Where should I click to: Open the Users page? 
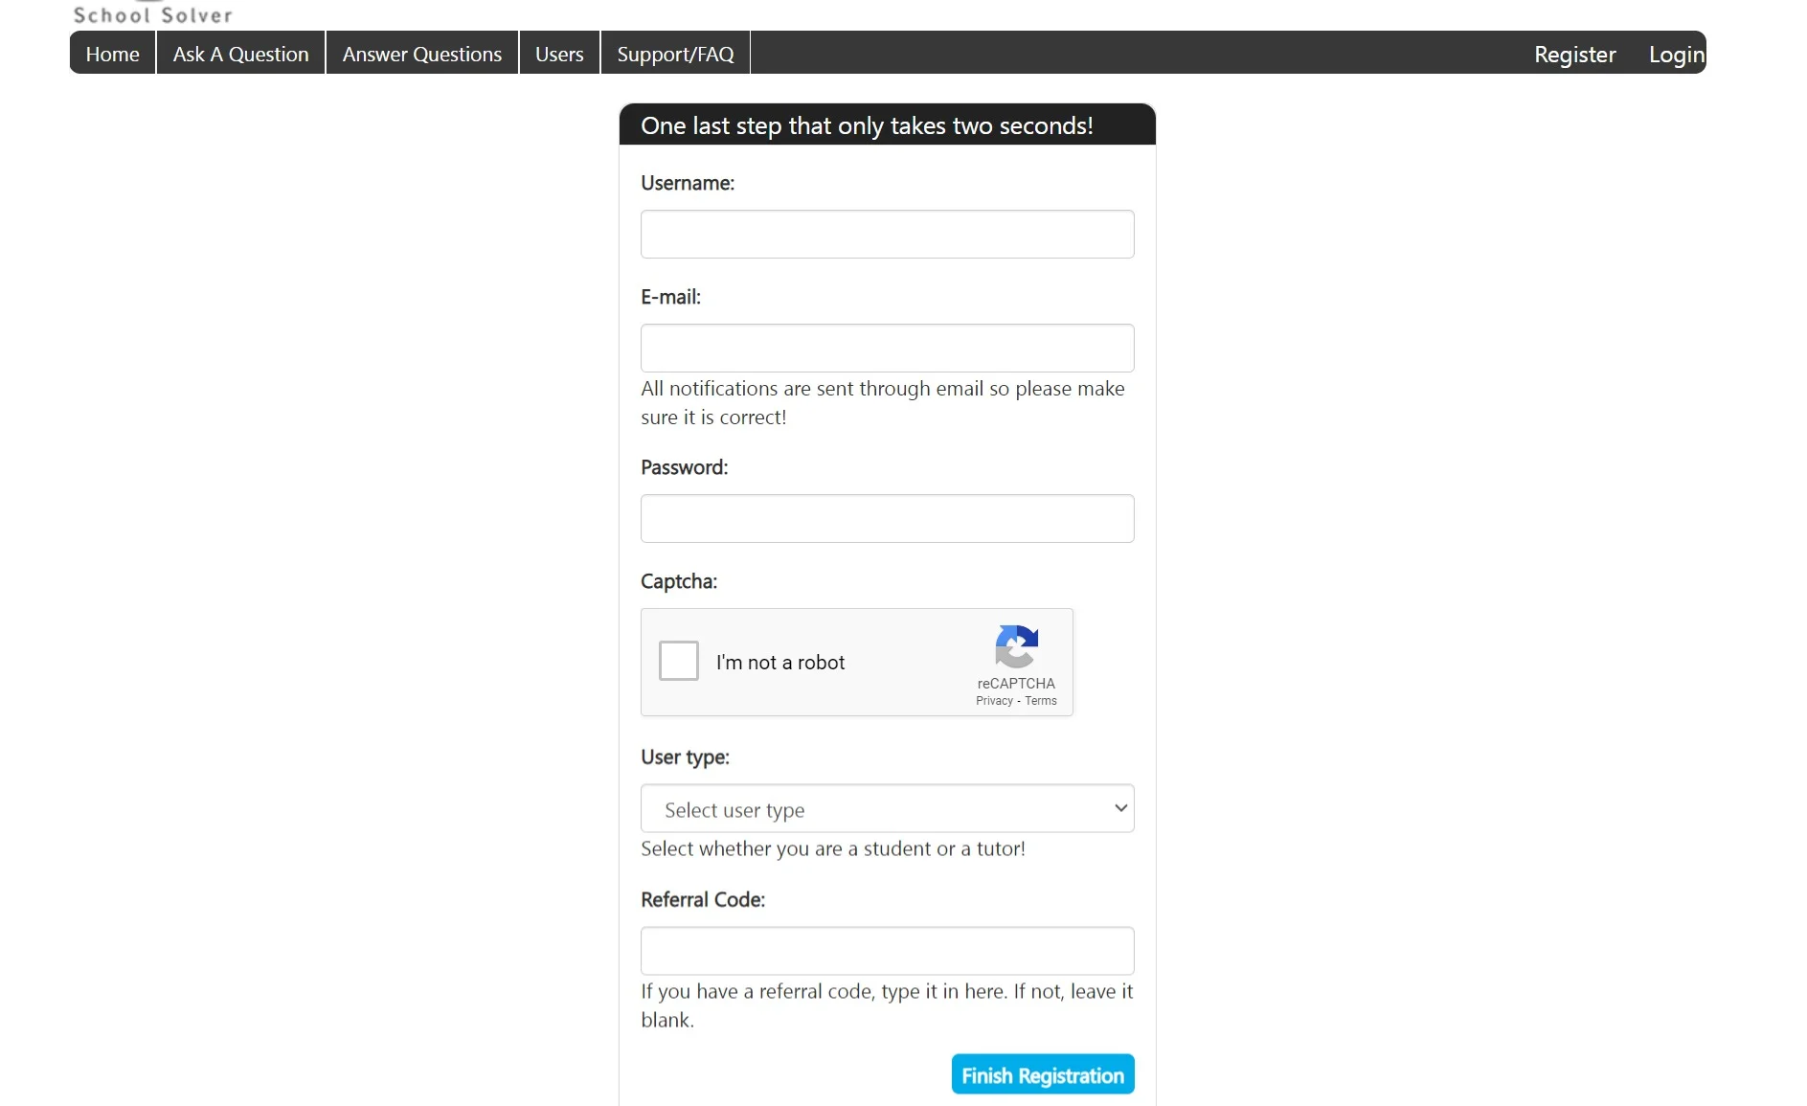tap(559, 54)
